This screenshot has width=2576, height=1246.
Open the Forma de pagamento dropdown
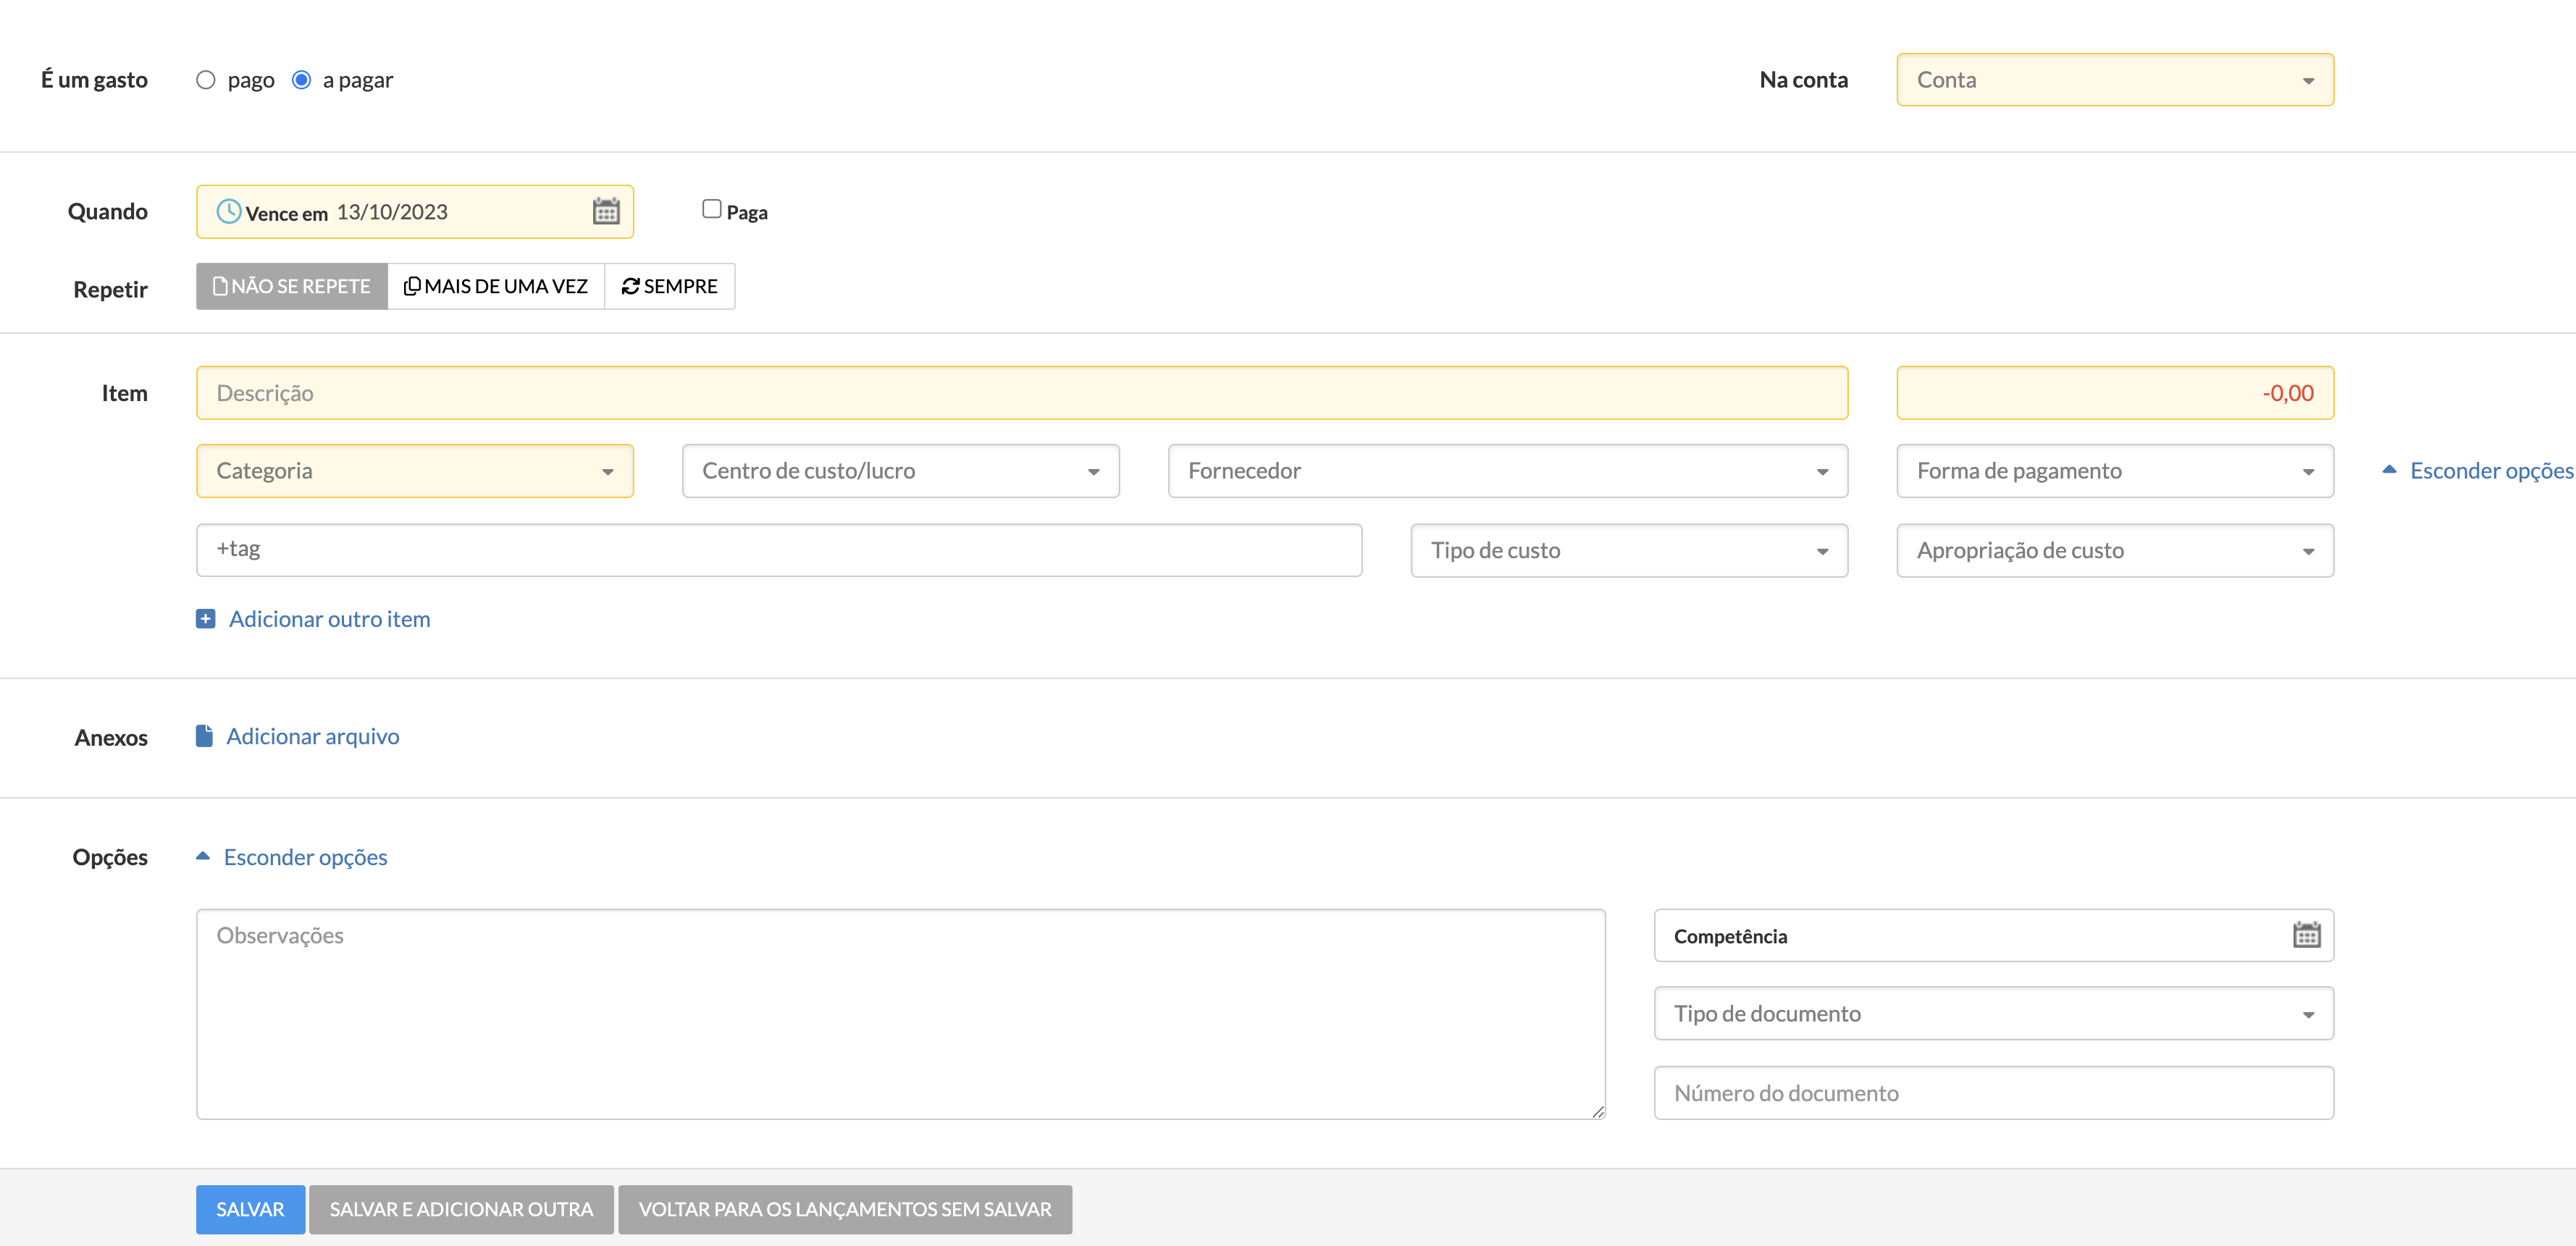pyautogui.click(x=2114, y=471)
